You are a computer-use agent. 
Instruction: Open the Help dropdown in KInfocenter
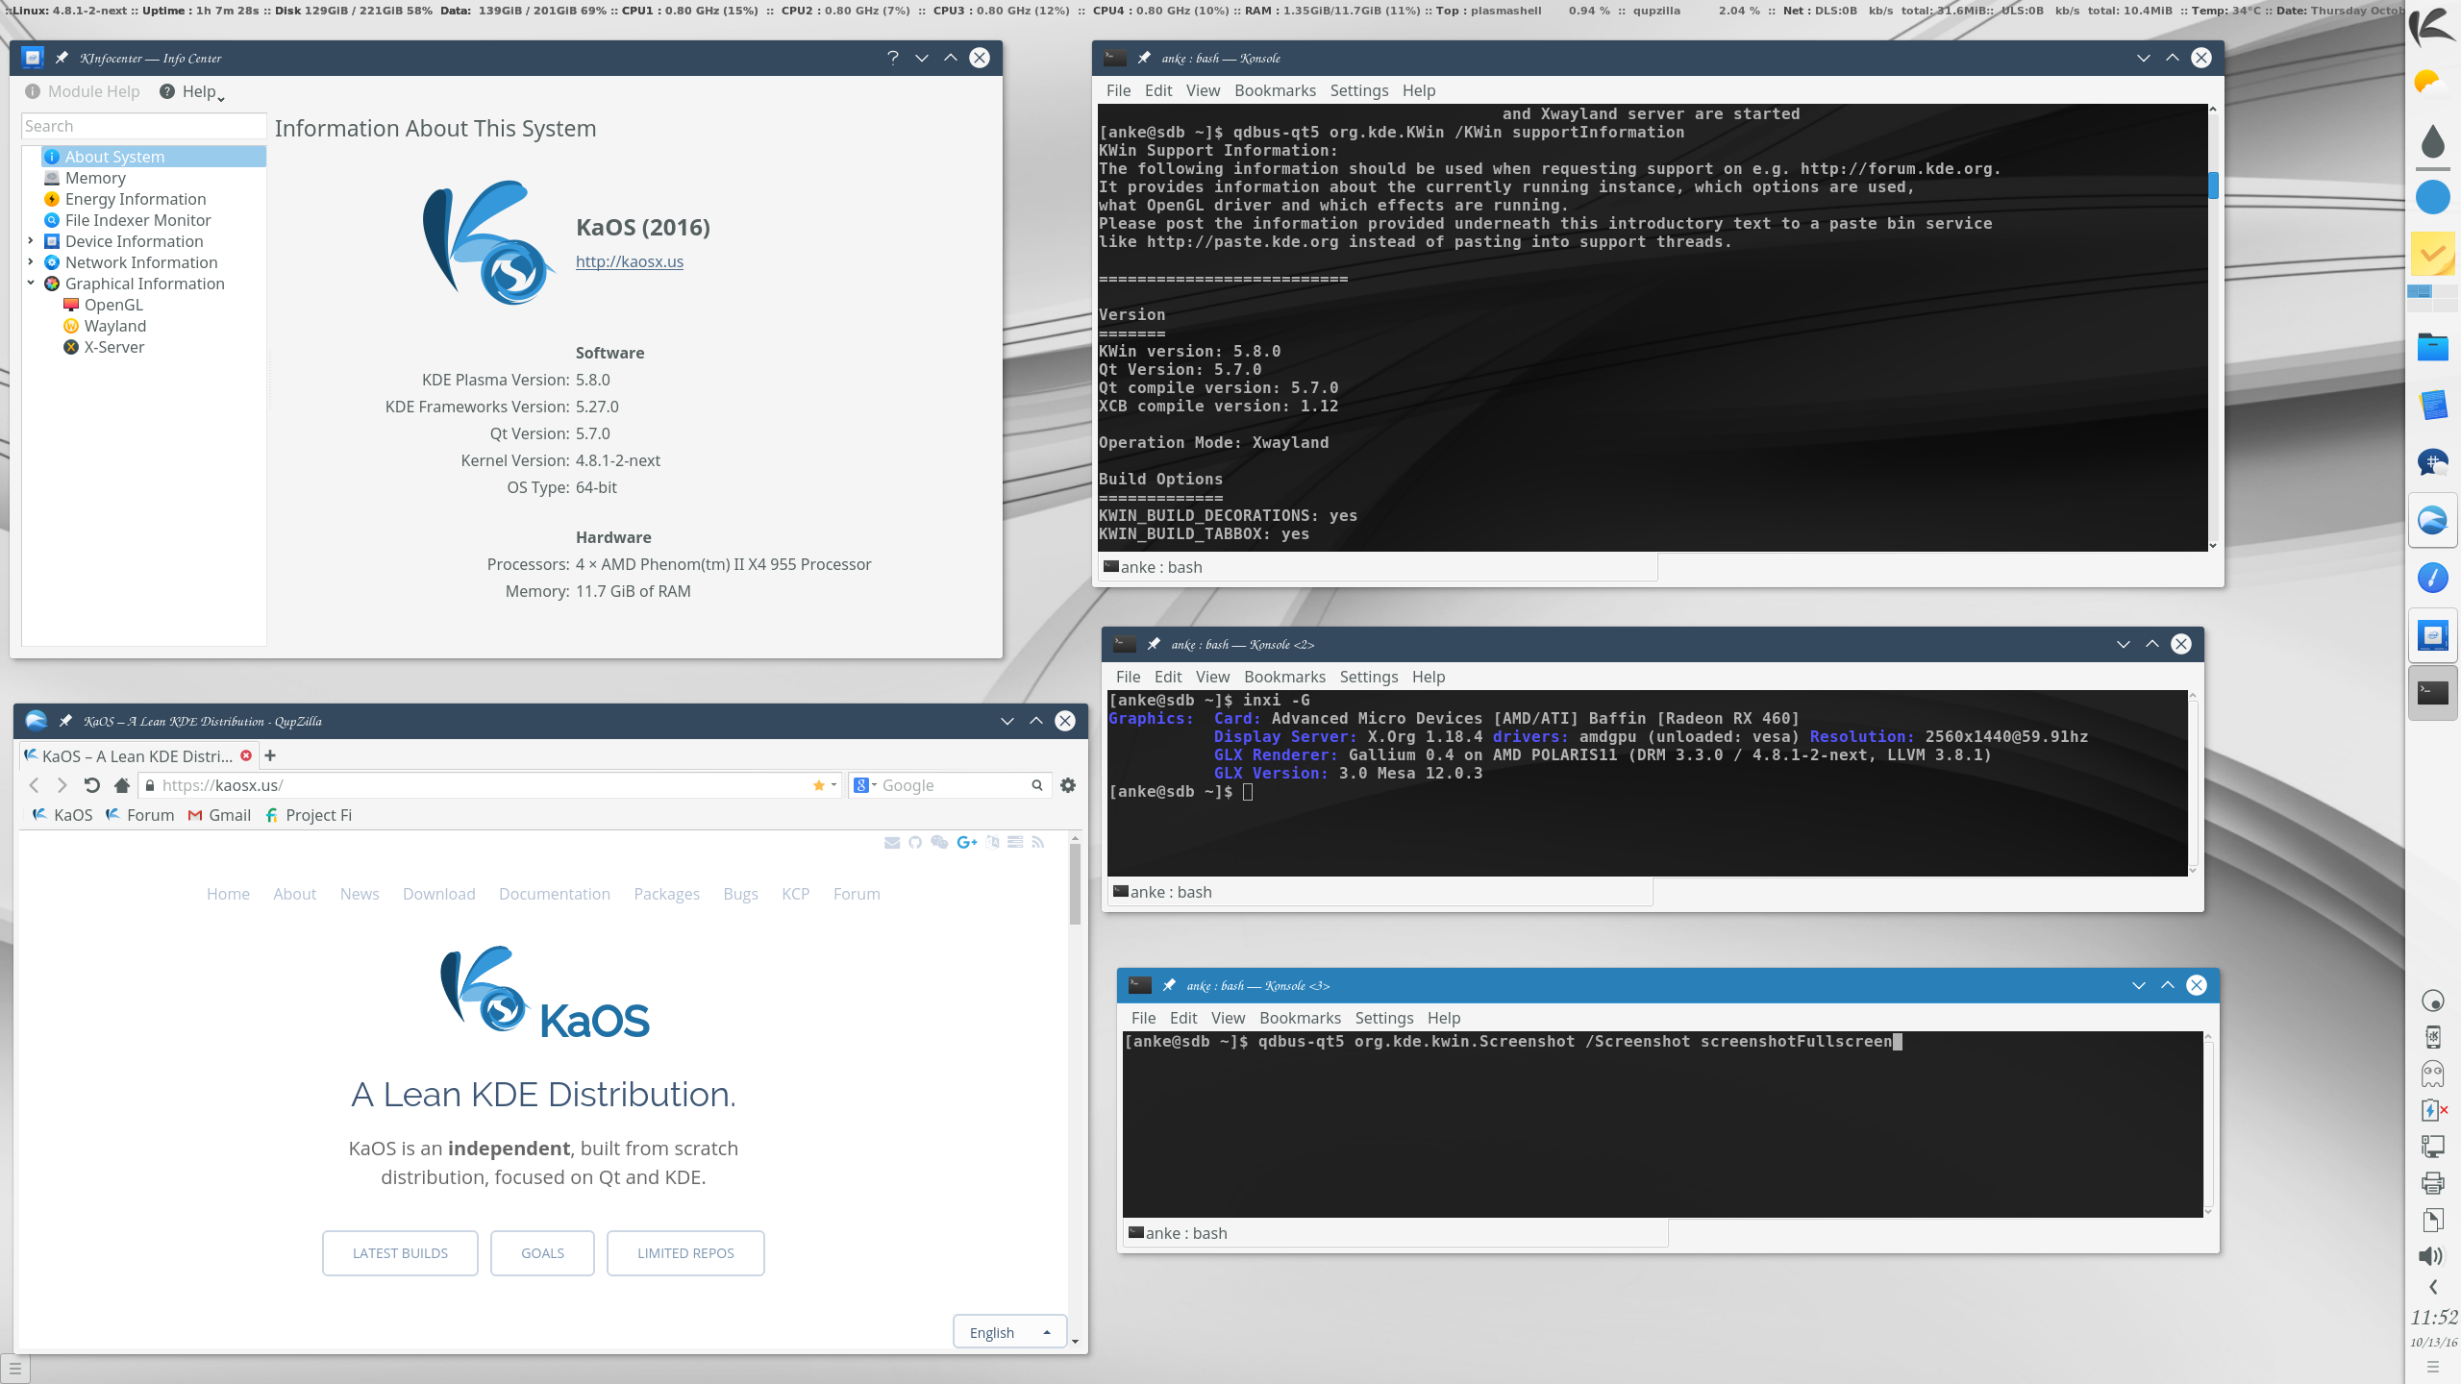click(x=191, y=91)
